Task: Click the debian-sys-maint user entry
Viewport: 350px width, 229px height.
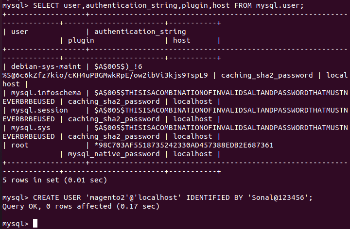Action: 46,66
